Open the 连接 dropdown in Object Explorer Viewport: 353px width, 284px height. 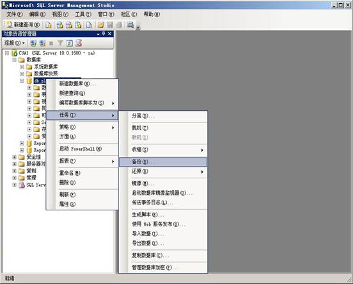(15, 43)
